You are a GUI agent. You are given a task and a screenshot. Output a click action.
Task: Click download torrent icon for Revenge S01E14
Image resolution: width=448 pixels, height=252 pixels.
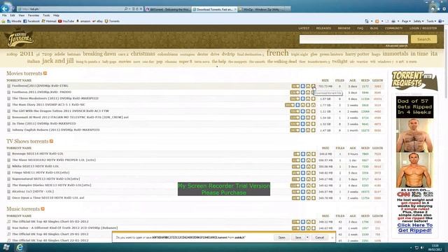[314, 154]
